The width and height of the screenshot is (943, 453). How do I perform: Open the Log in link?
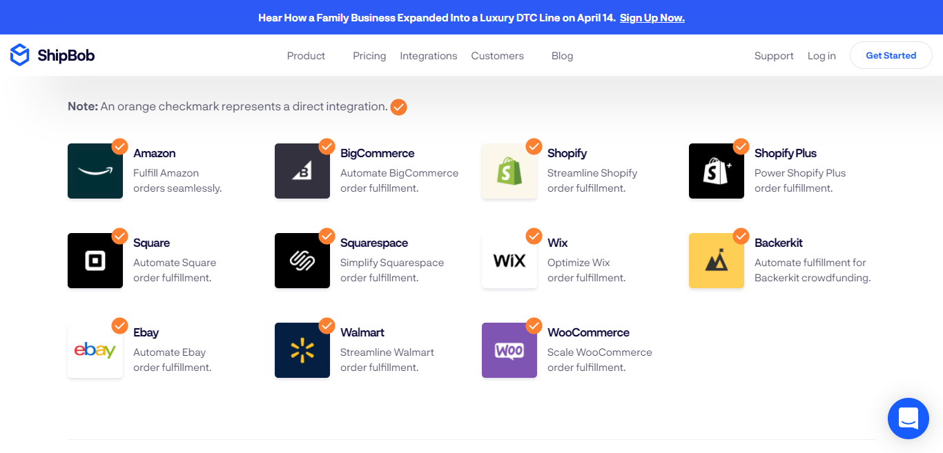coord(822,56)
